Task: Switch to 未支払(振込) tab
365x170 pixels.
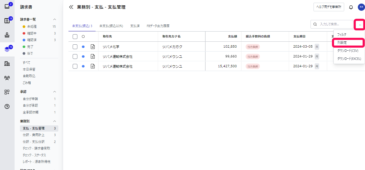Action: [x=82, y=26]
